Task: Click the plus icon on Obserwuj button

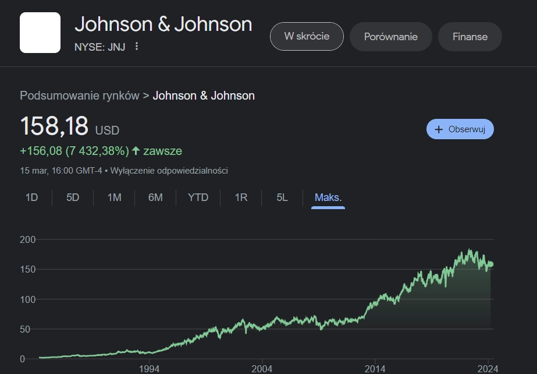Action: [438, 129]
